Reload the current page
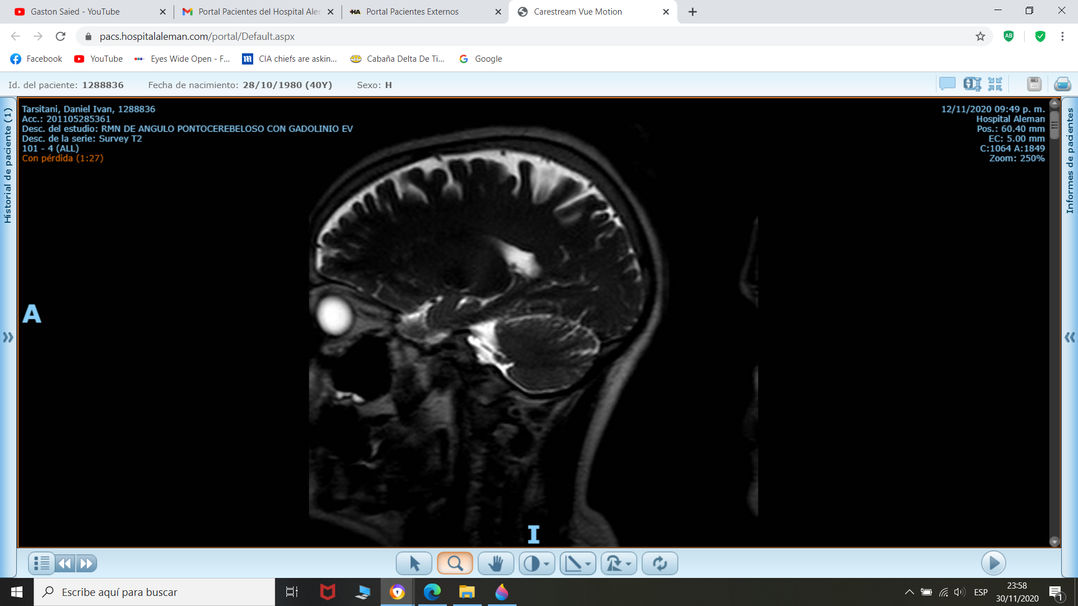The height and width of the screenshot is (606, 1078). [61, 36]
